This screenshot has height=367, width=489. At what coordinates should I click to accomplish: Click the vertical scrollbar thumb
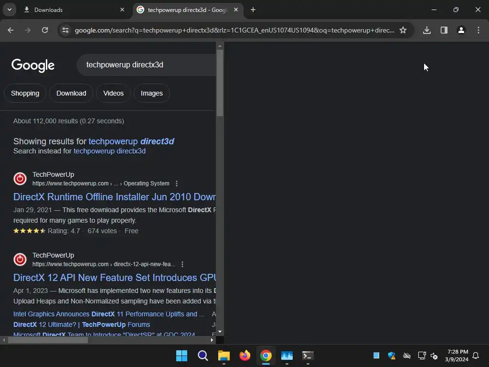tap(220, 83)
